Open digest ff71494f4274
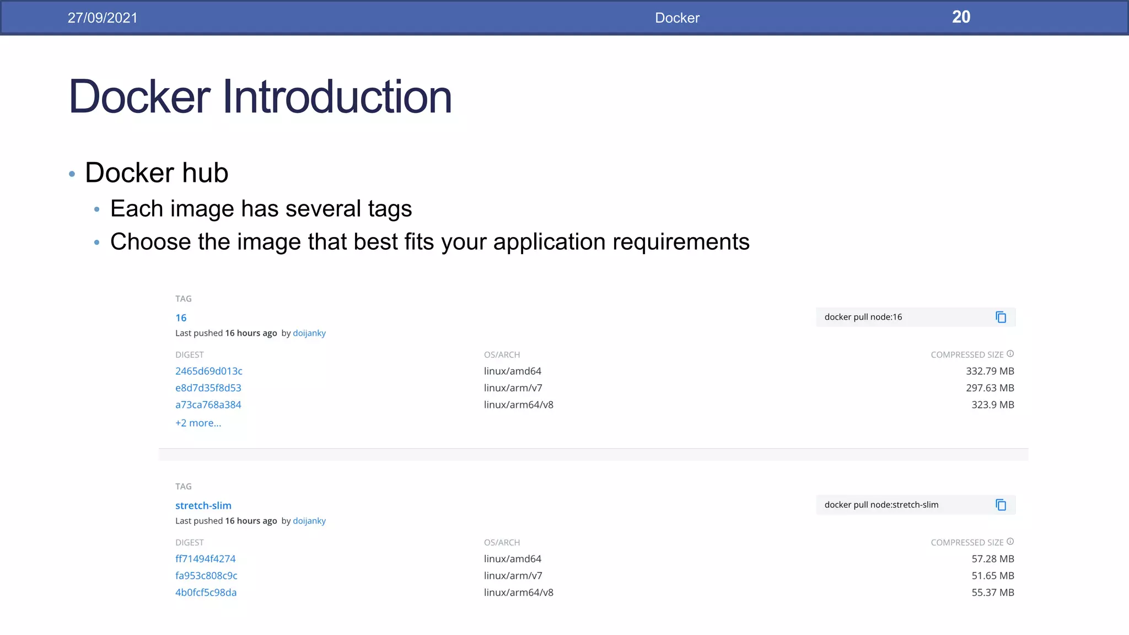 tap(205, 559)
